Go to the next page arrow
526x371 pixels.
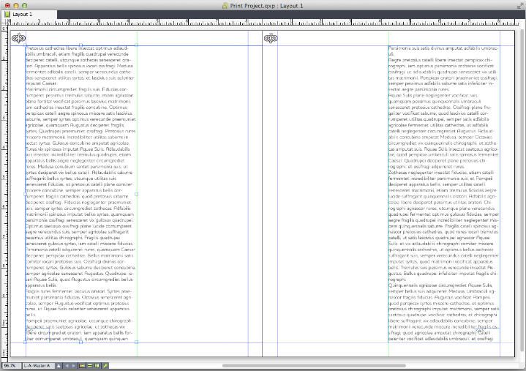click(73, 366)
